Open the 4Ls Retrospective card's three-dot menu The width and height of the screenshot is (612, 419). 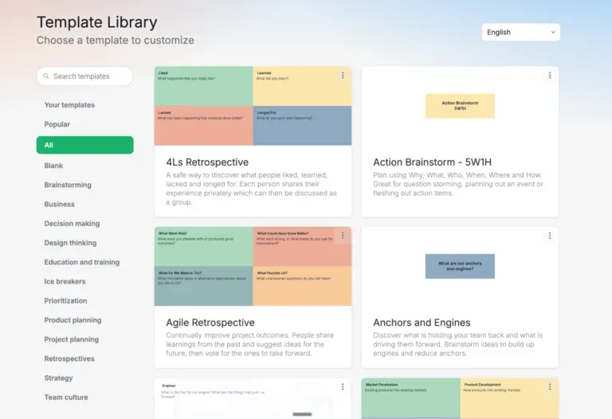tap(343, 75)
